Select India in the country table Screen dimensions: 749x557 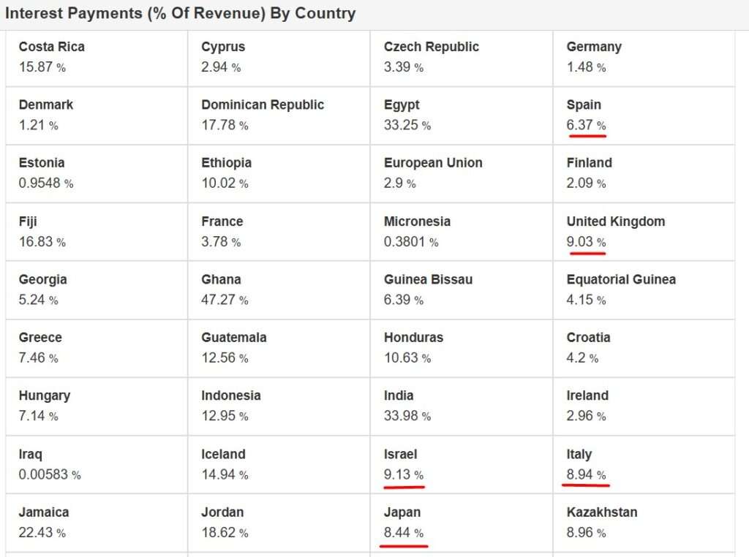pos(399,395)
